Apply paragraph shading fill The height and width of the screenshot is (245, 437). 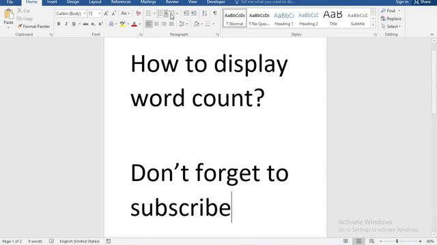[197, 24]
